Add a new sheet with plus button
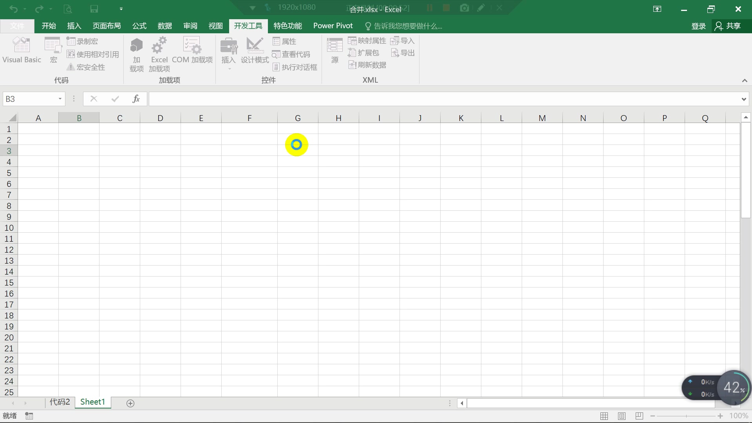The height and width of the screenshot is (423, 752). point(130,403)
